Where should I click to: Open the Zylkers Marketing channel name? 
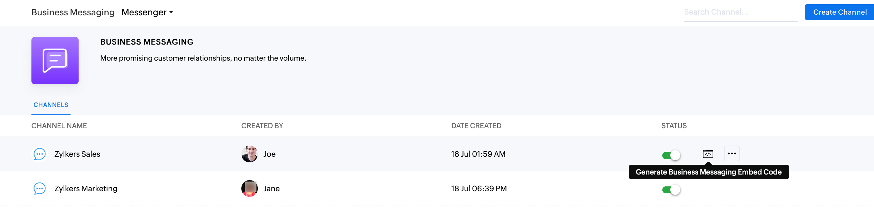pyautogui.click(x=86, y=188)
